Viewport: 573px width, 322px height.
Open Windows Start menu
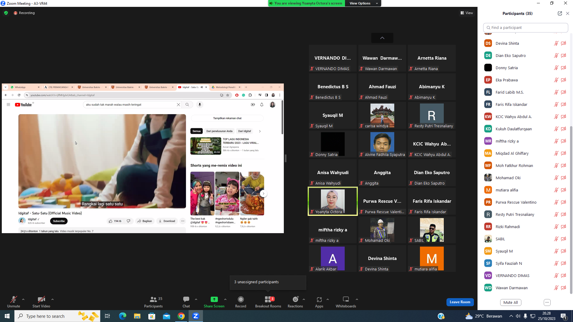[x=7, y=316]
